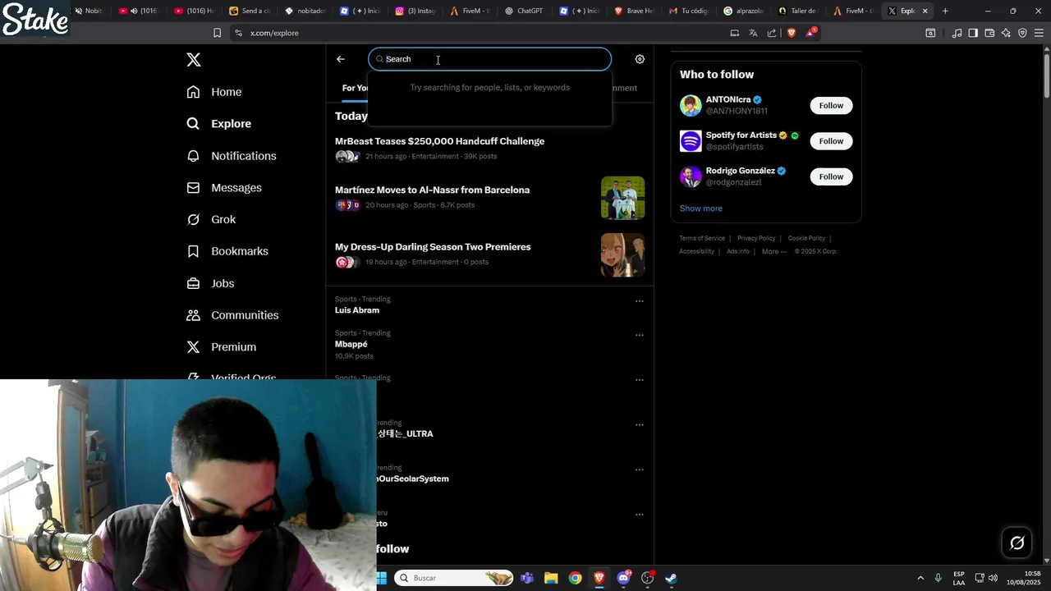The height and width of the screenshot is (591, 1051).
Task: Open Google Chrome from the taskbar
Action: (575, 578)
